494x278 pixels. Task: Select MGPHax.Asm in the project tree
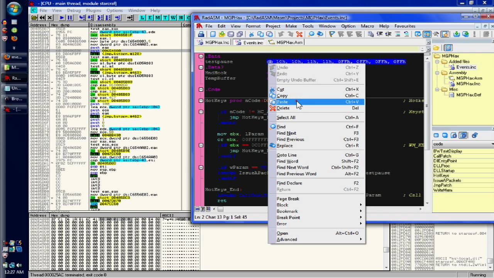(x=469, y=78)
